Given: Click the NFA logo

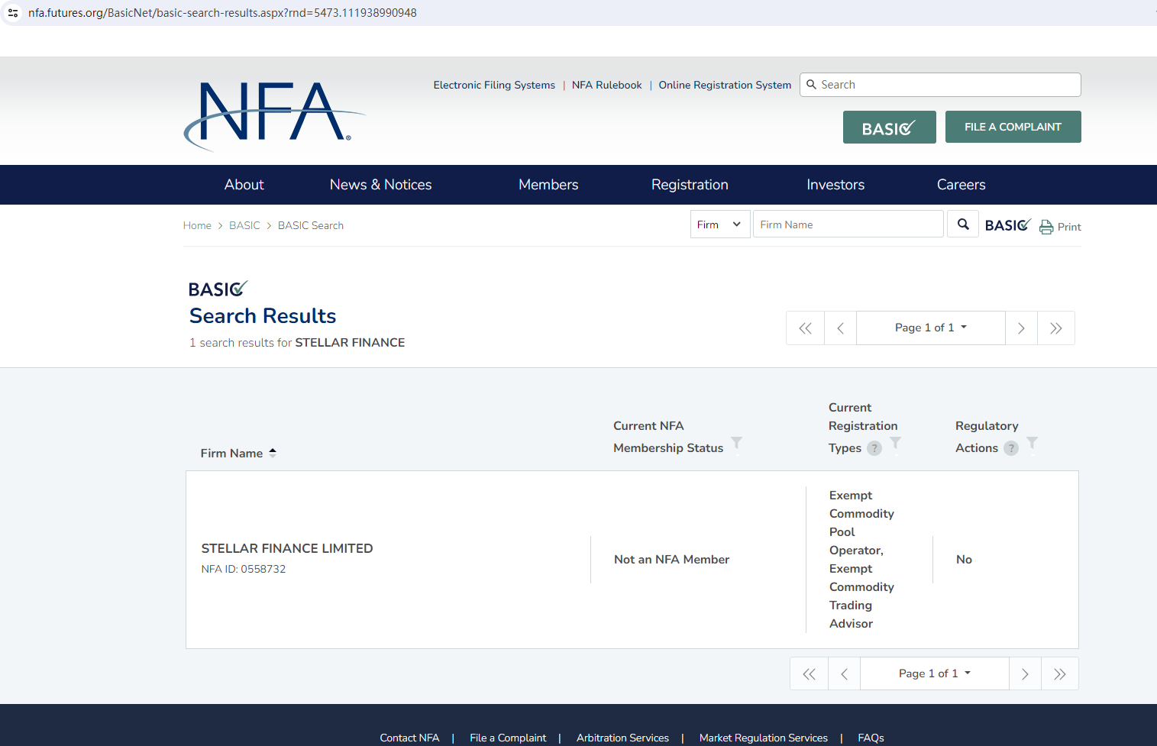Looking at the screenshot, I should point(273,114).
